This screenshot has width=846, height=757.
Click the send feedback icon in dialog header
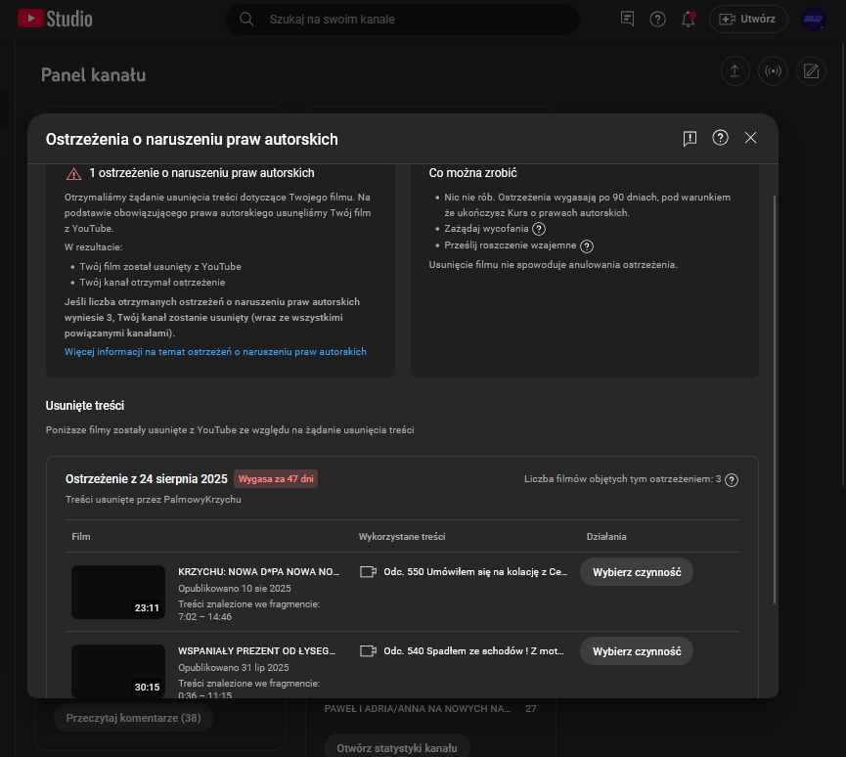pyautogui.click(x=690, y=139)
